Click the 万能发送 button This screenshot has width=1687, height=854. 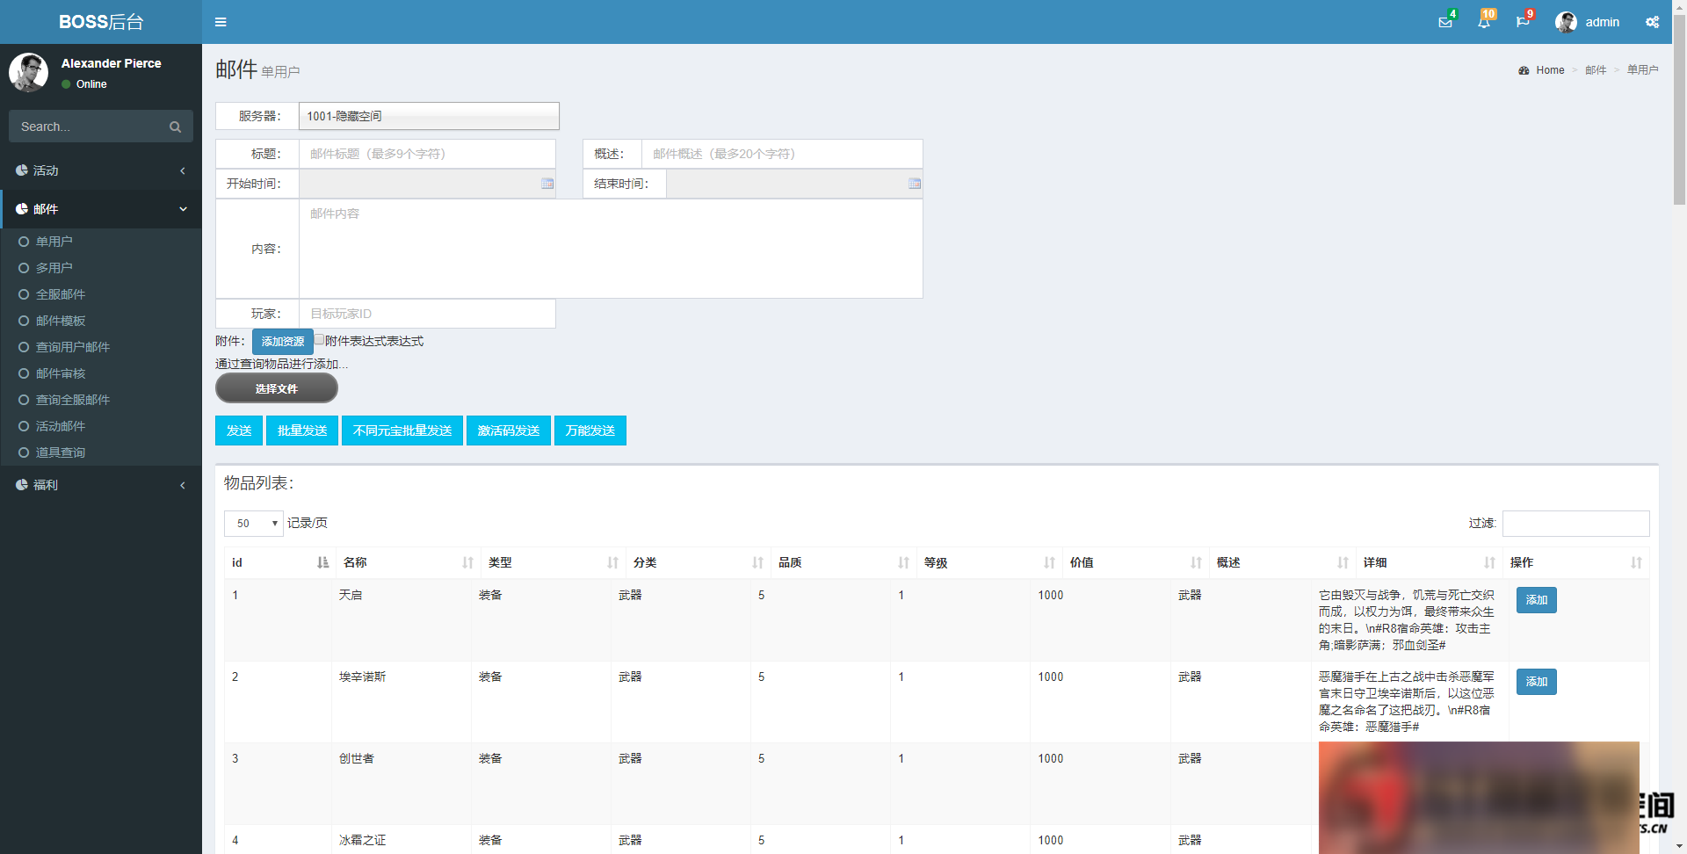590,431
